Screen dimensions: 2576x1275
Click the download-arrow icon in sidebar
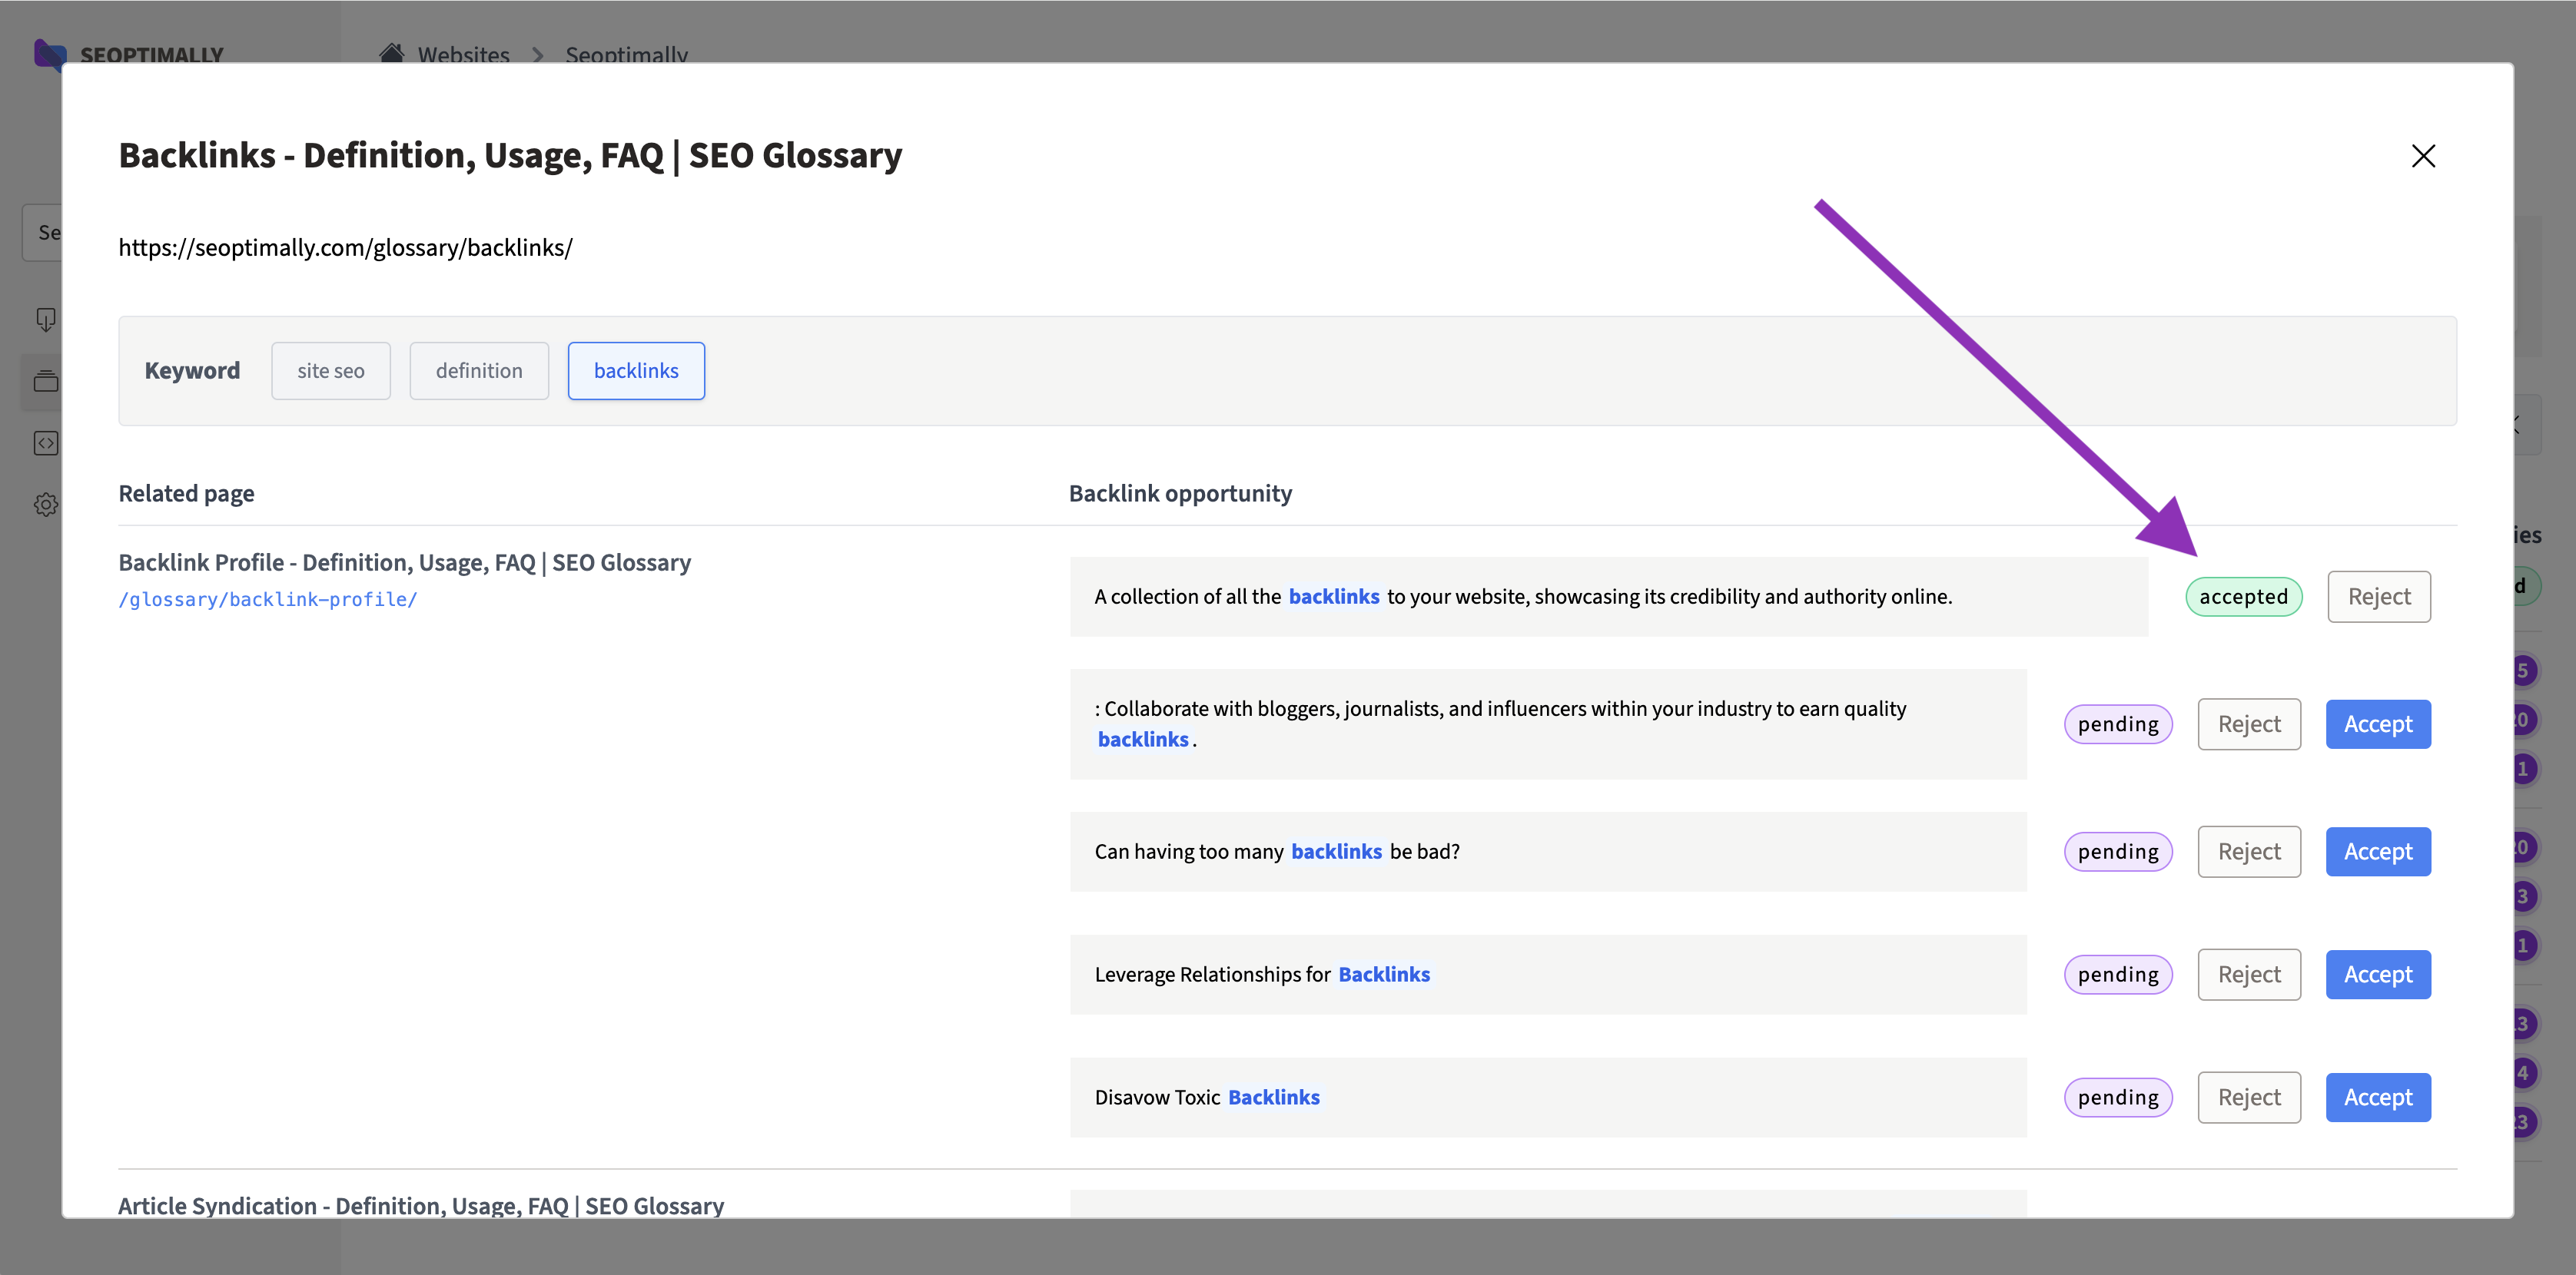[x=46, y=320]
